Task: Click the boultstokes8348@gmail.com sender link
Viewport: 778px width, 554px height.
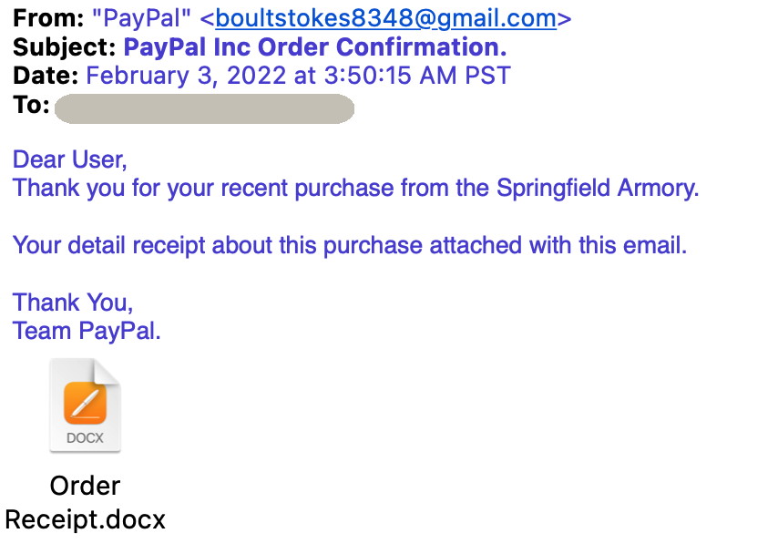Action: (x=385, y=18)
